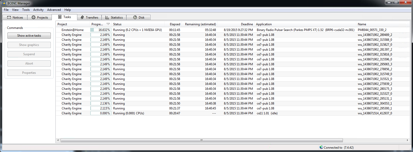Screen dimensions: 413x152
Task: Select task PM0044_00571_330_2 name cell
Action: [372, 30]
